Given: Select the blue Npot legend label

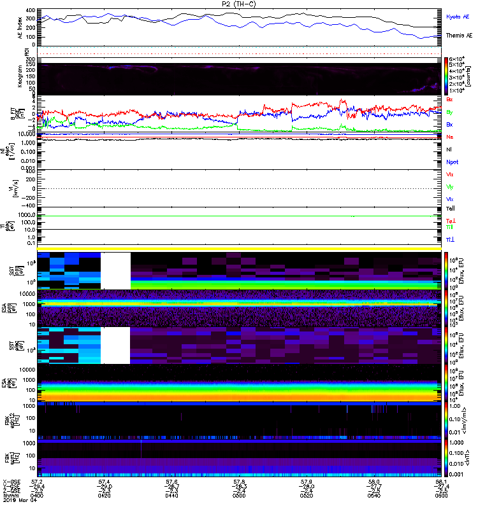Looking at the screenshot, I should pos(453,162).
